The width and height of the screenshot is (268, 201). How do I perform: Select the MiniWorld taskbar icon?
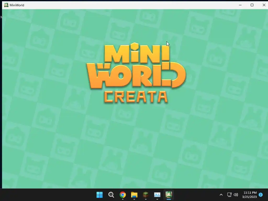coord(169,195)
